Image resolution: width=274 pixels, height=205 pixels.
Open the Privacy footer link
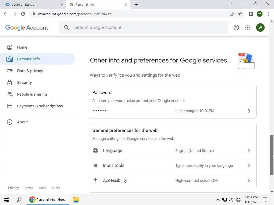point(13,188)
